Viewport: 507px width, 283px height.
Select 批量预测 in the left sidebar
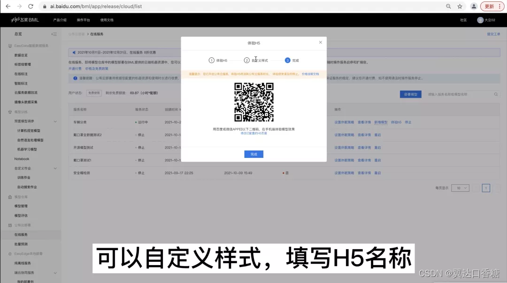[x=22, y=244]
